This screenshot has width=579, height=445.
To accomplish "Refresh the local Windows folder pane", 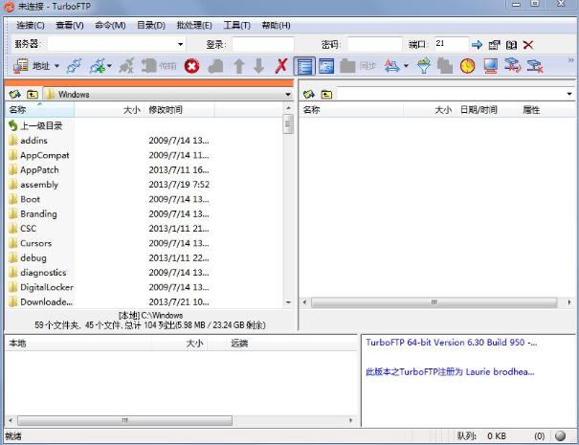I will coord(14,94).
